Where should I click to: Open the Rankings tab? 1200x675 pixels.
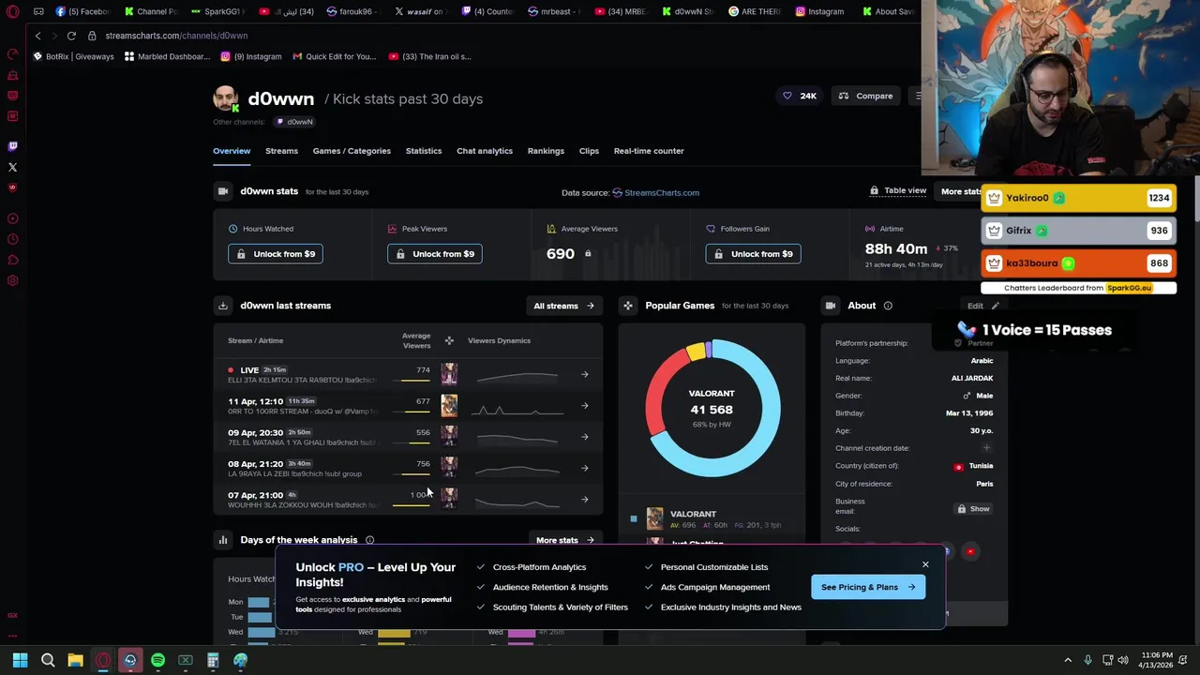tap(546, 151)
